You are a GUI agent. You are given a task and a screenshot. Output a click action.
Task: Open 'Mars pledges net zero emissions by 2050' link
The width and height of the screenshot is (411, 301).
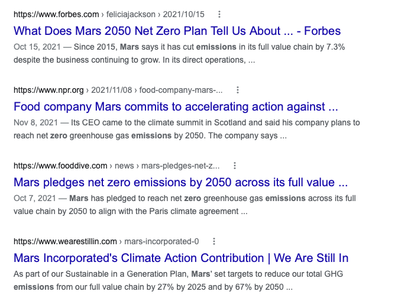tap(180, 182)
